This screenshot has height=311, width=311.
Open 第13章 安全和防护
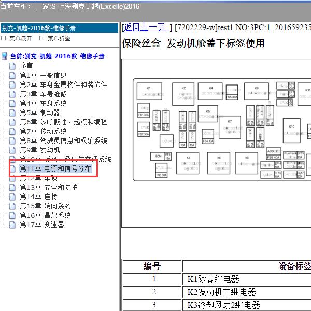pyautogui.click(x=49, y=187)
